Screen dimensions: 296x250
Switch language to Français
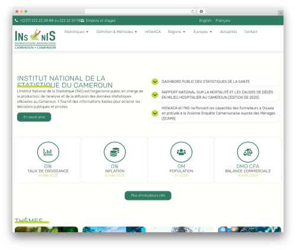223,21
